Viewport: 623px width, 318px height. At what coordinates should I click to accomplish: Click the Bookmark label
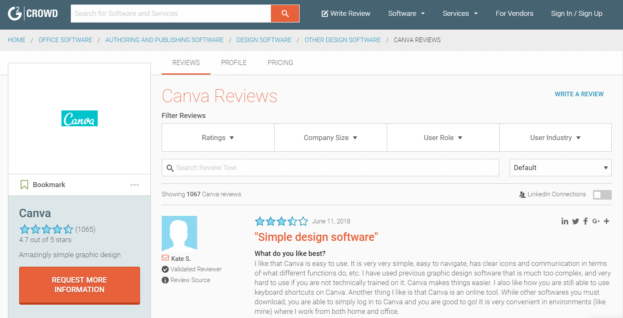point(49,185)
